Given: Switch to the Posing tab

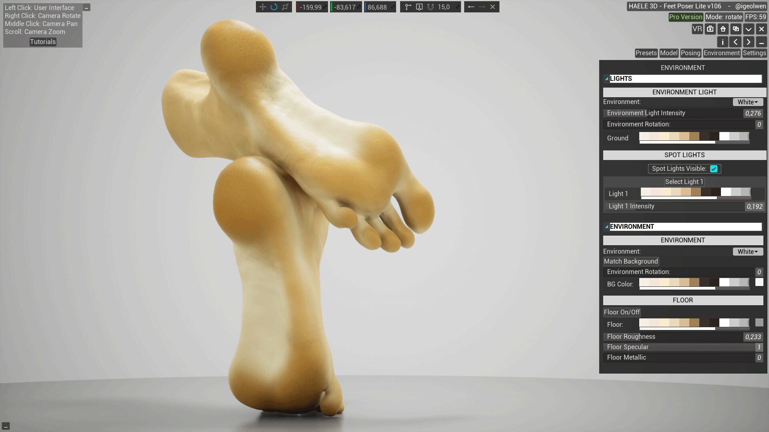Looking at the screenshot, I should coord(690,53).
